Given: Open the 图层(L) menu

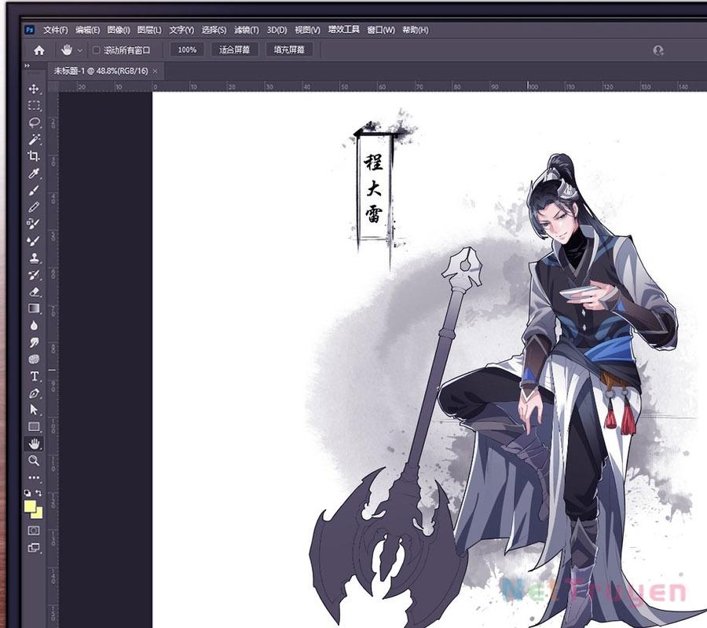Looking at the screenshot, I should [x=149, y=30].
